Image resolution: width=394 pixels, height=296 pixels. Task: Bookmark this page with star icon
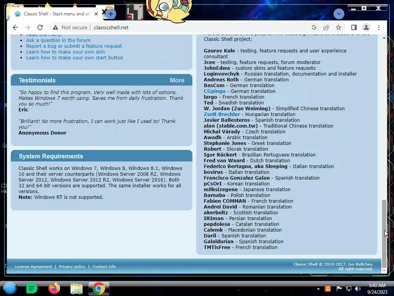(x=339, y=27)
